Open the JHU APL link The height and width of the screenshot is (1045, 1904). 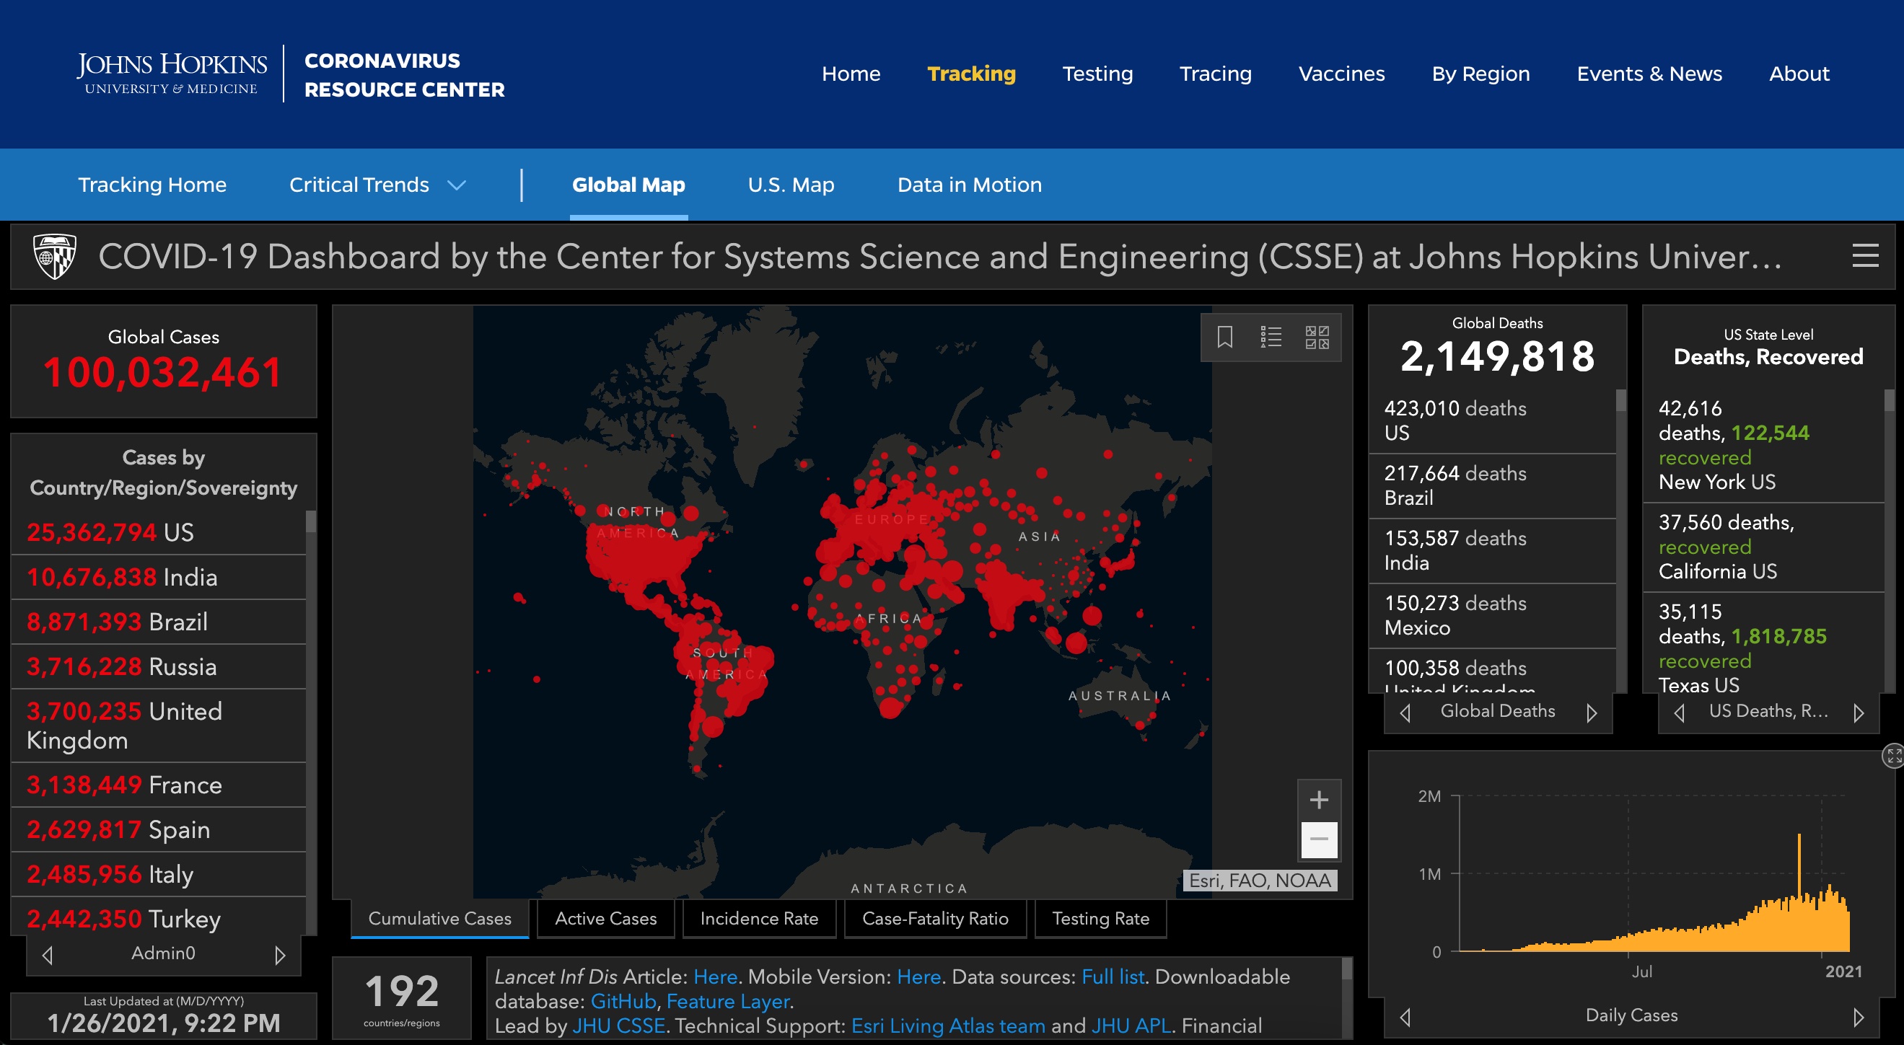tap(1131, 1026)
